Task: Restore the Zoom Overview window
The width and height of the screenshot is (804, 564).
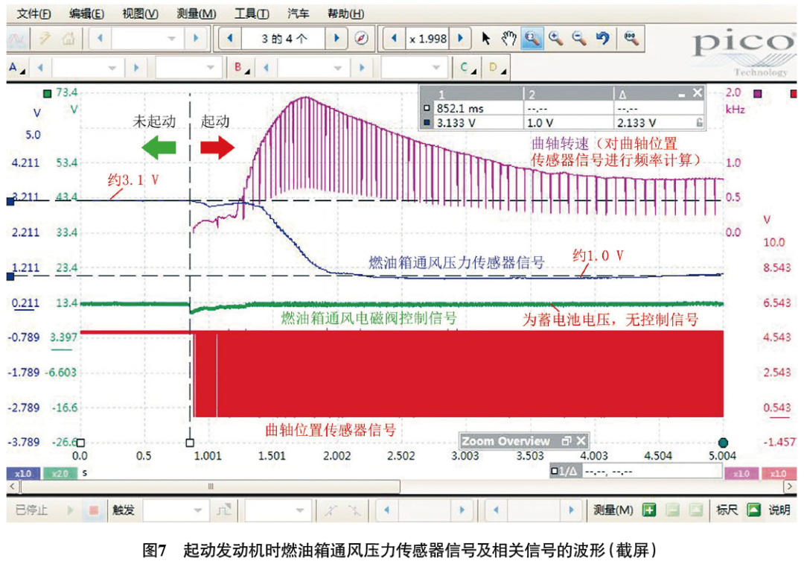Action: point(567,441)
